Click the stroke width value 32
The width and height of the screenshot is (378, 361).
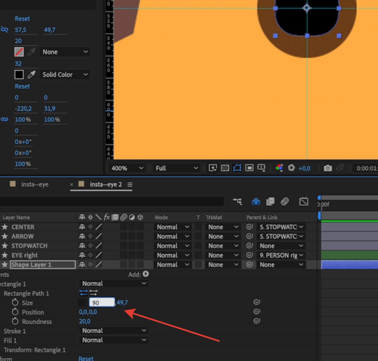pyautogui.click(x=18, y=63)
